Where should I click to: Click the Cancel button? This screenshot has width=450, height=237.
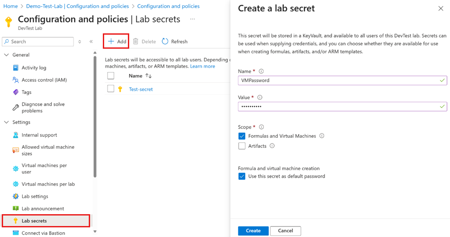pyautogui.click(x=286, y=231)
